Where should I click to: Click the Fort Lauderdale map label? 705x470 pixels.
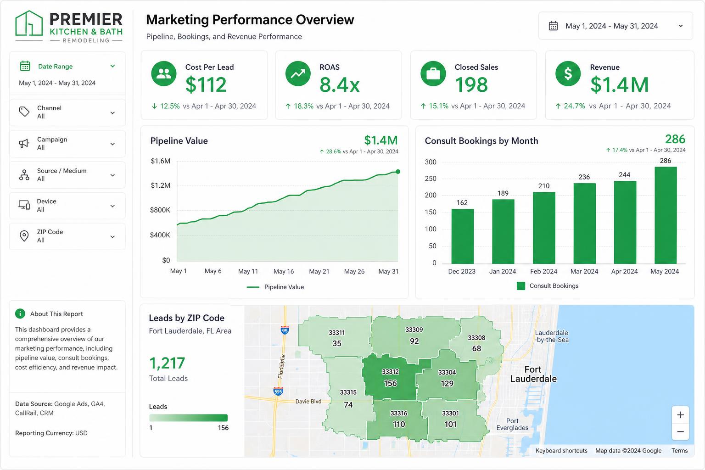(x=533, y=374)
